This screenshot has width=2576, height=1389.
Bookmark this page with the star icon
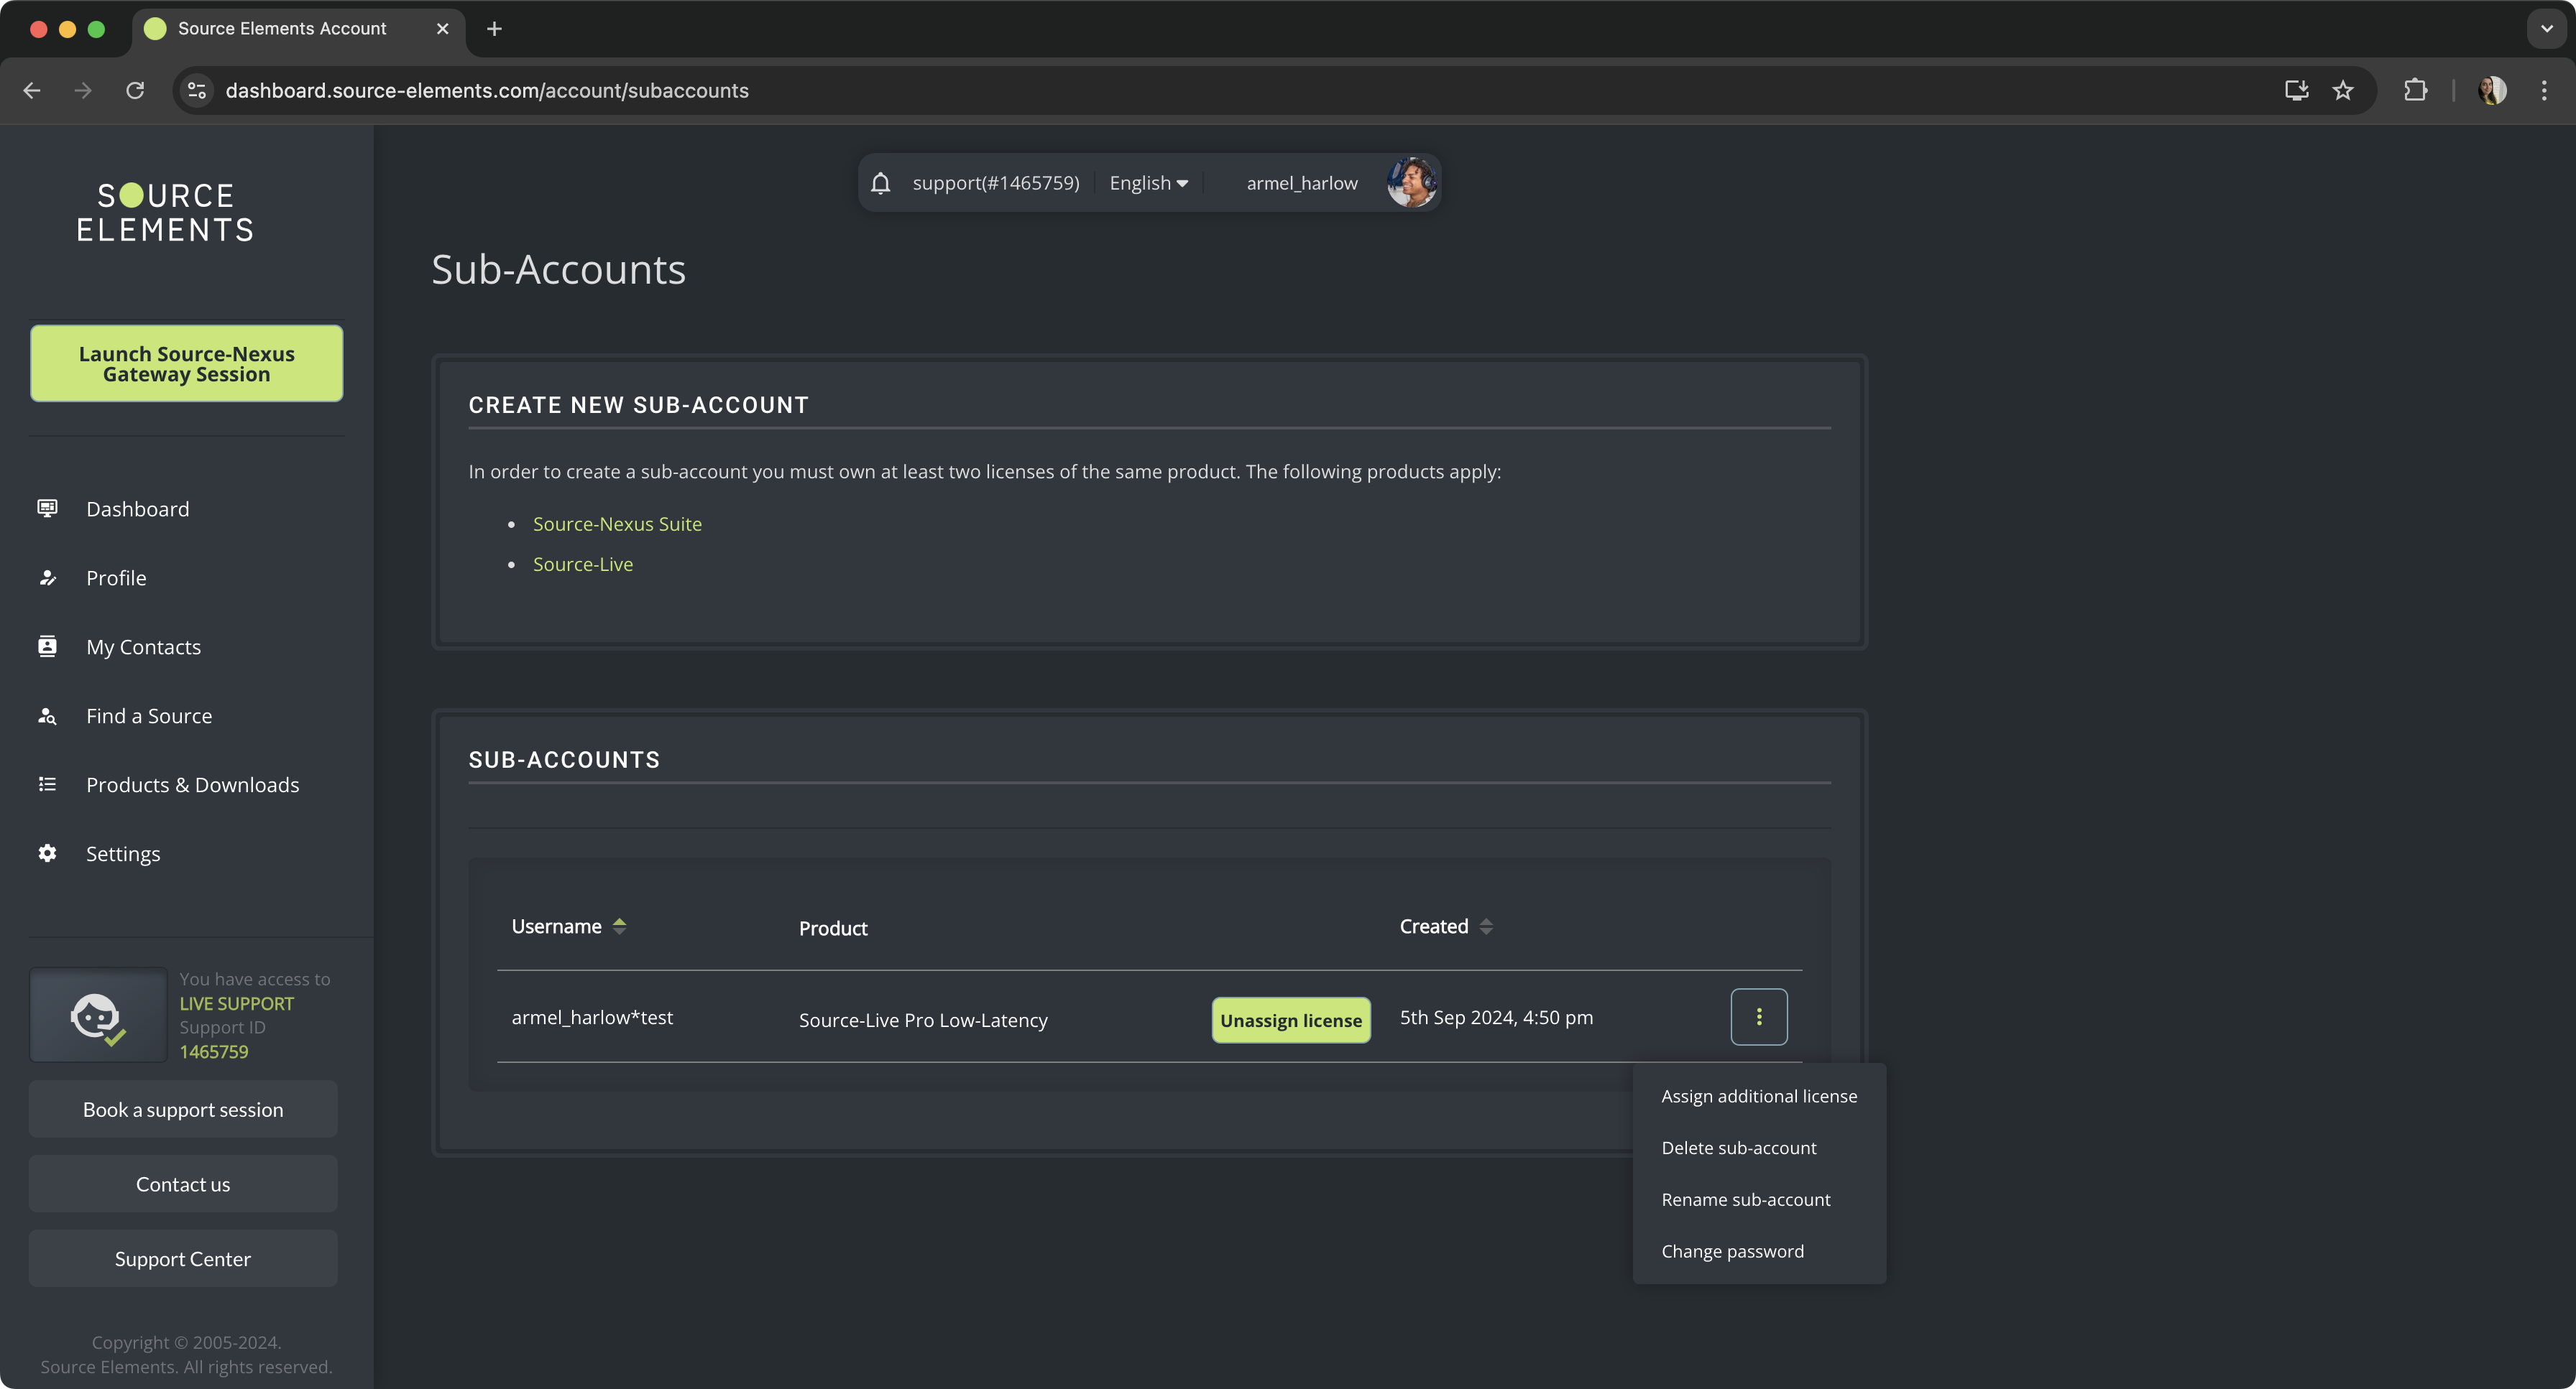(2343, 91)
